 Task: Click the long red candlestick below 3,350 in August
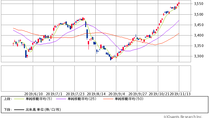[x=88, y=45]
